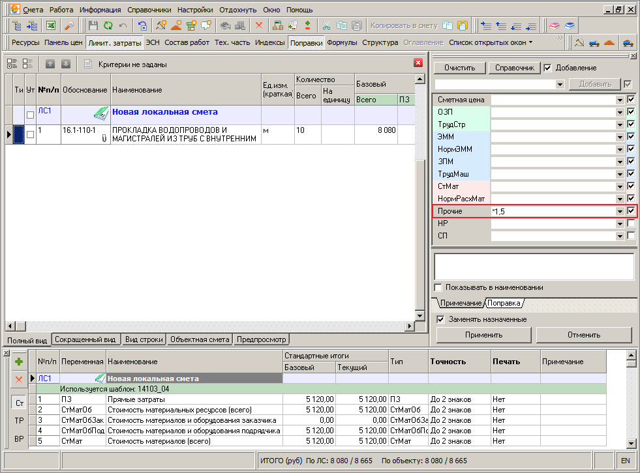This screenshot has width=640, height=473.
Task: Cut the selection with the scissors icon
Action: [x=327, y=25]
